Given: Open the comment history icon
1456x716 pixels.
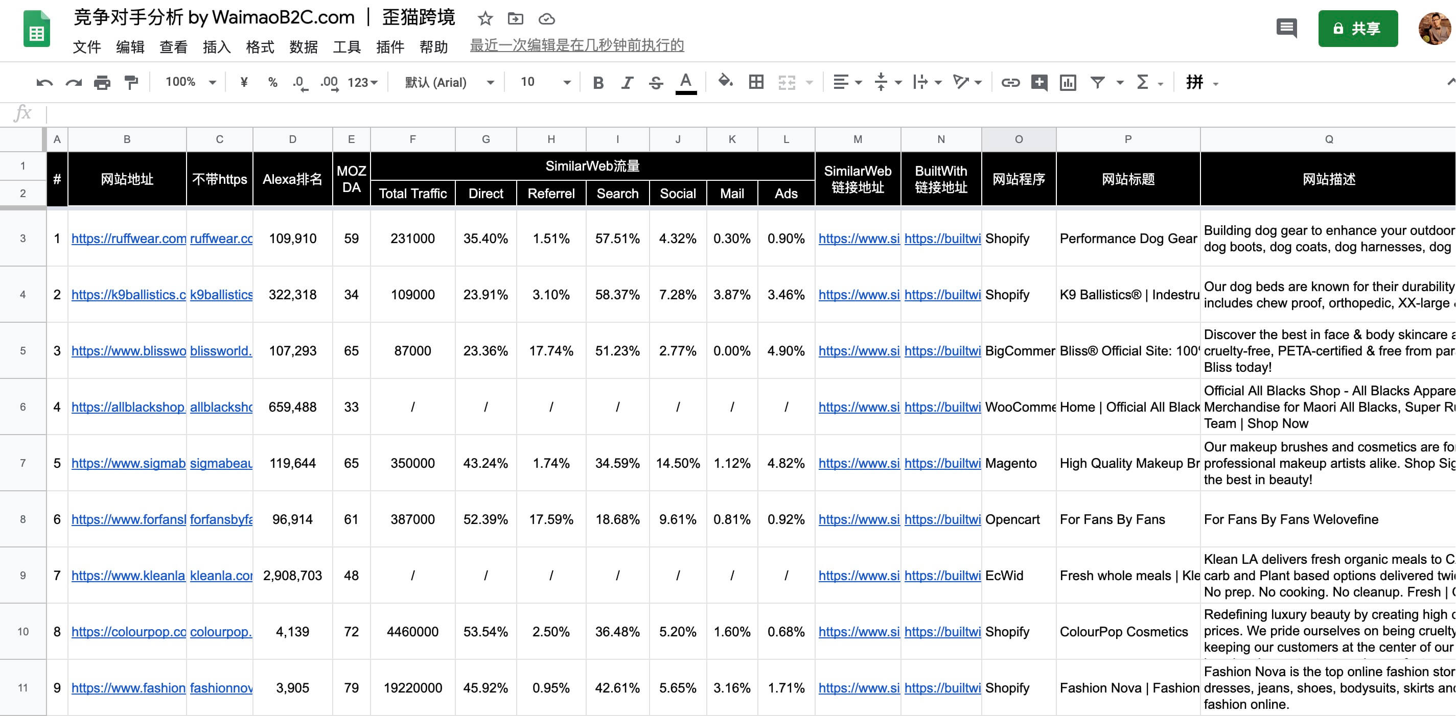Looking at the screenshot, I should [1286, 28].
